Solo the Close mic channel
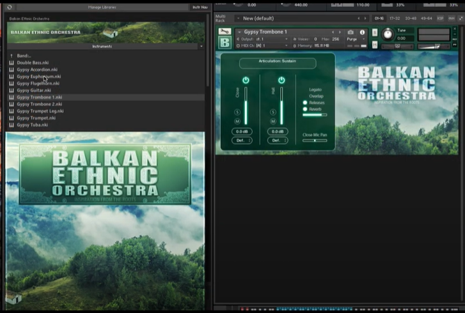This screenshot has width=465, height=313. tap(237, 112)
